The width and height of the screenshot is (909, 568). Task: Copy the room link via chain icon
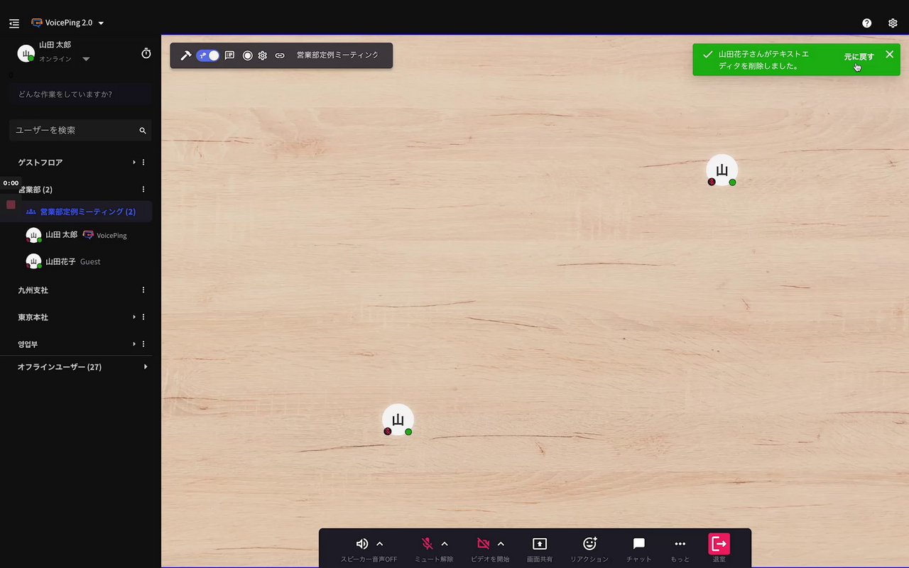coord(280,55)
